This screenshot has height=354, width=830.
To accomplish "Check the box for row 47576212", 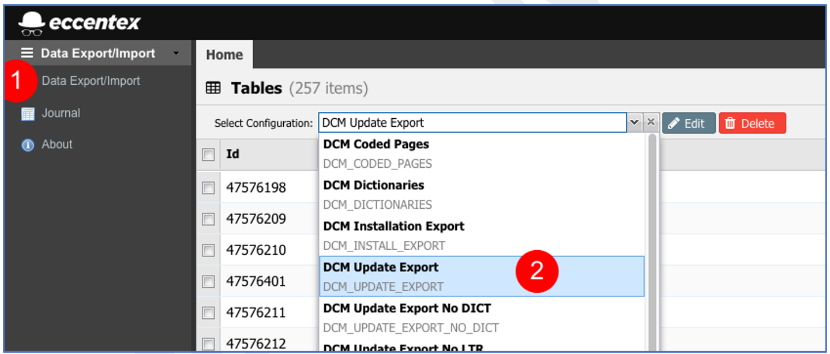I will click(x=208, y=344).
